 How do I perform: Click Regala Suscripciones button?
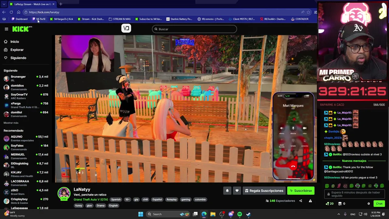click(x=264, y=191)
